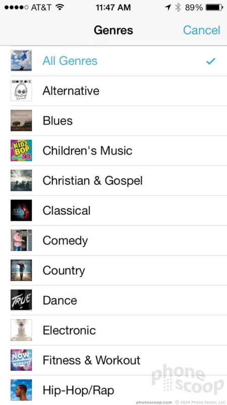Tap the Classical genre album artwork
This screenshot has width=227, height=405.
21,210
